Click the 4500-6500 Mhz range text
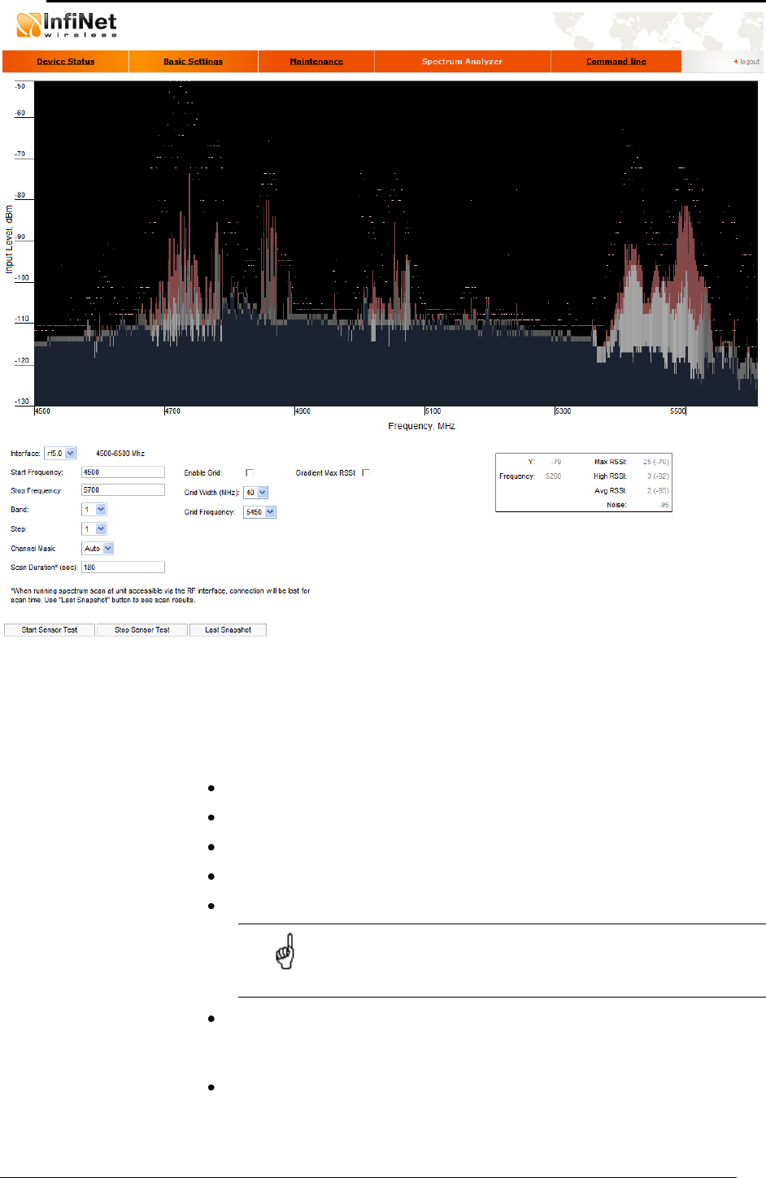Screen dimensions: 766x1178 point(120,454)
